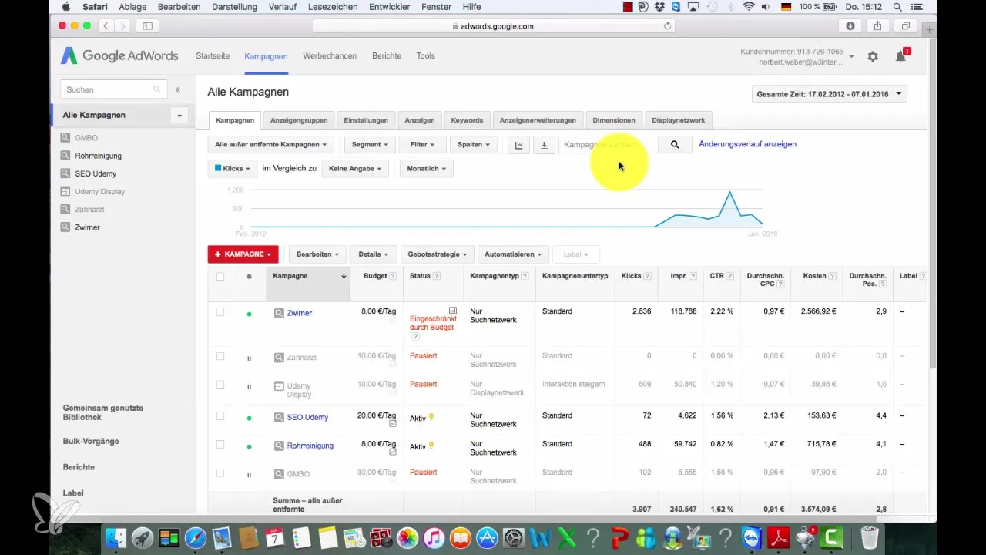Click the lightbulb next to SEO Udemy's Aktiv status
The image size is (986, 555).
coord(431,417)
